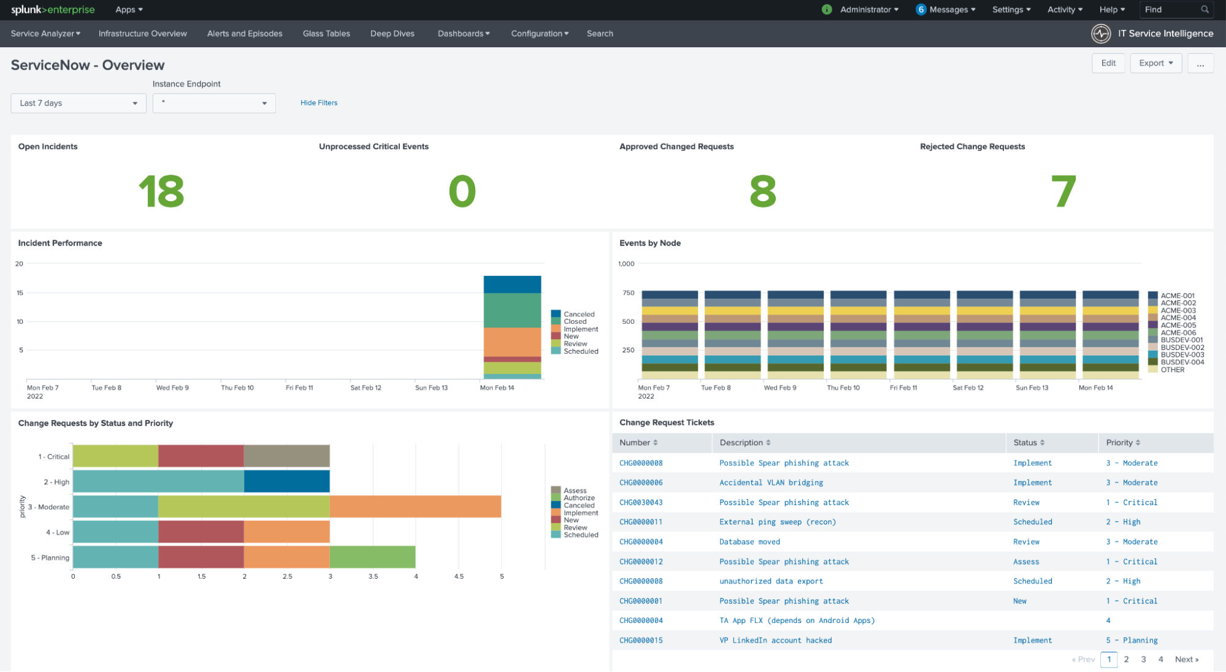The image size is (1226, 672).
Task: Go to Next page of tickets
Action: click(1187, 659)
